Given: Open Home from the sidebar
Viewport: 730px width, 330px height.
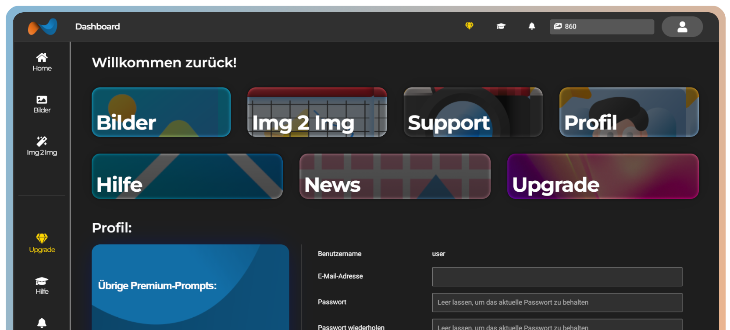Looking at the screenshot, I should [x=42, y=62].
